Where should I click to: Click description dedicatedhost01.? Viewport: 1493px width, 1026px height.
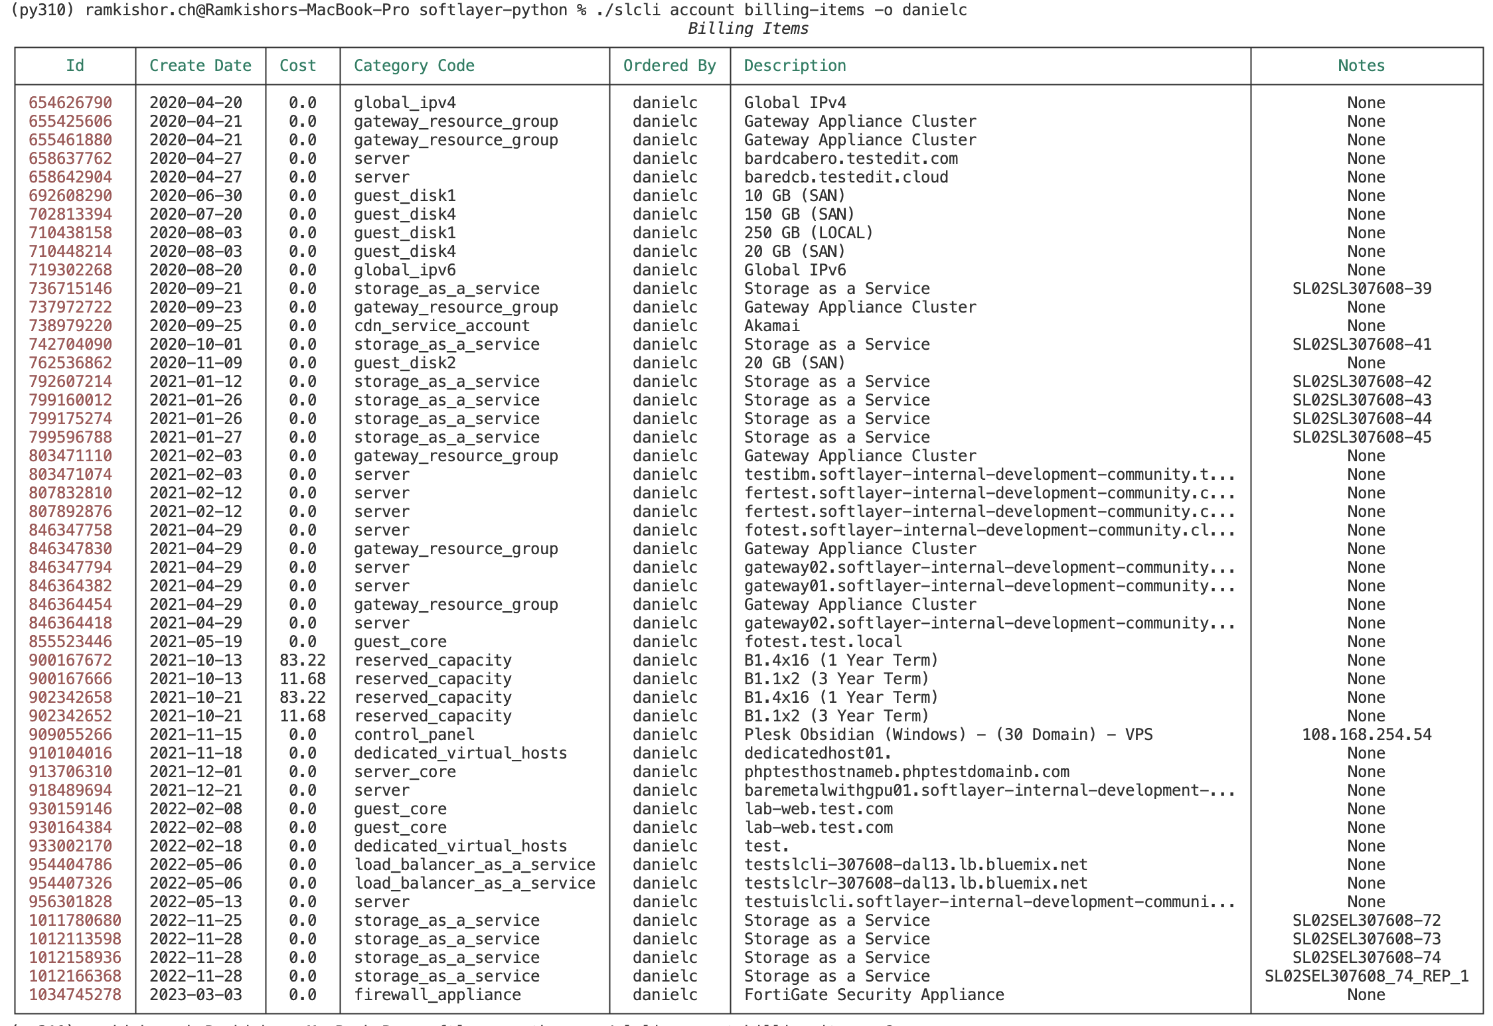pos(818,753)
